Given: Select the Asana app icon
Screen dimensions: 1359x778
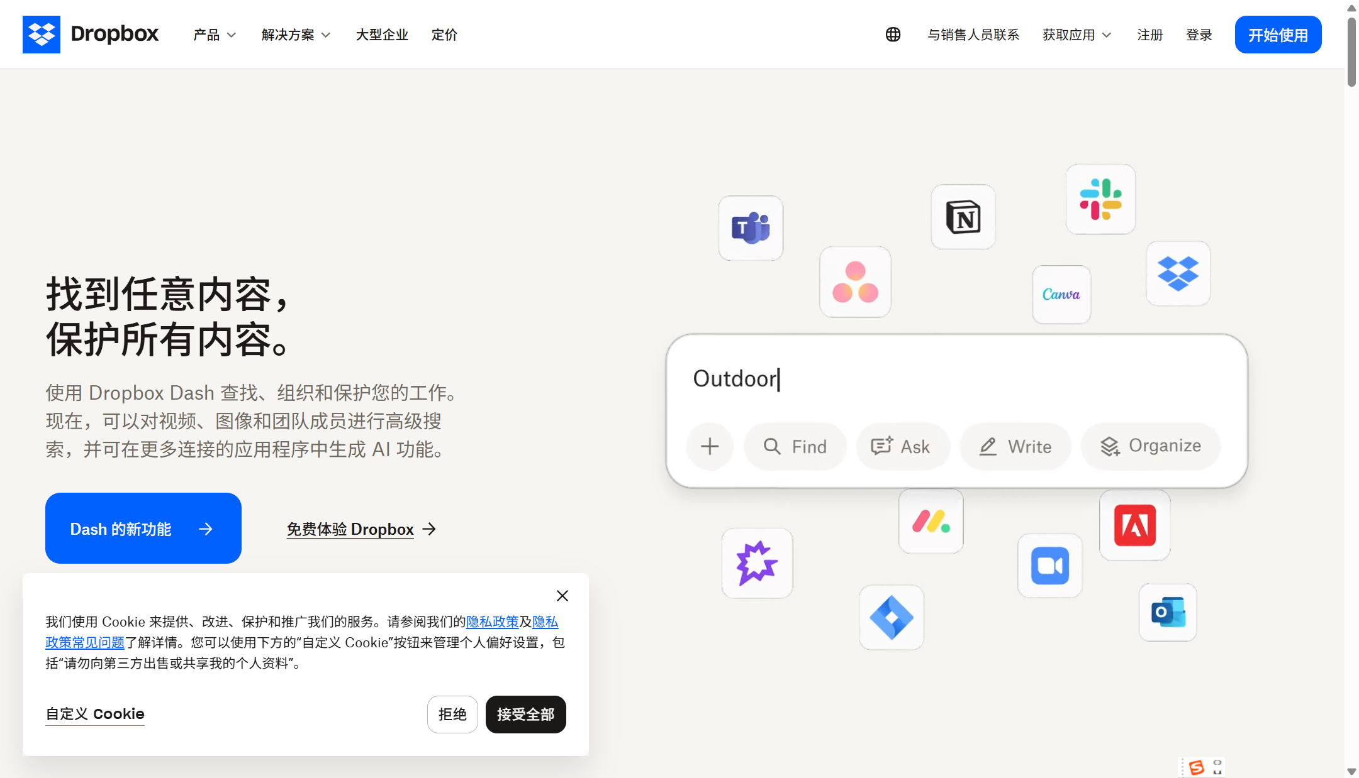Looking at the screenshot, I should point(856,282).
